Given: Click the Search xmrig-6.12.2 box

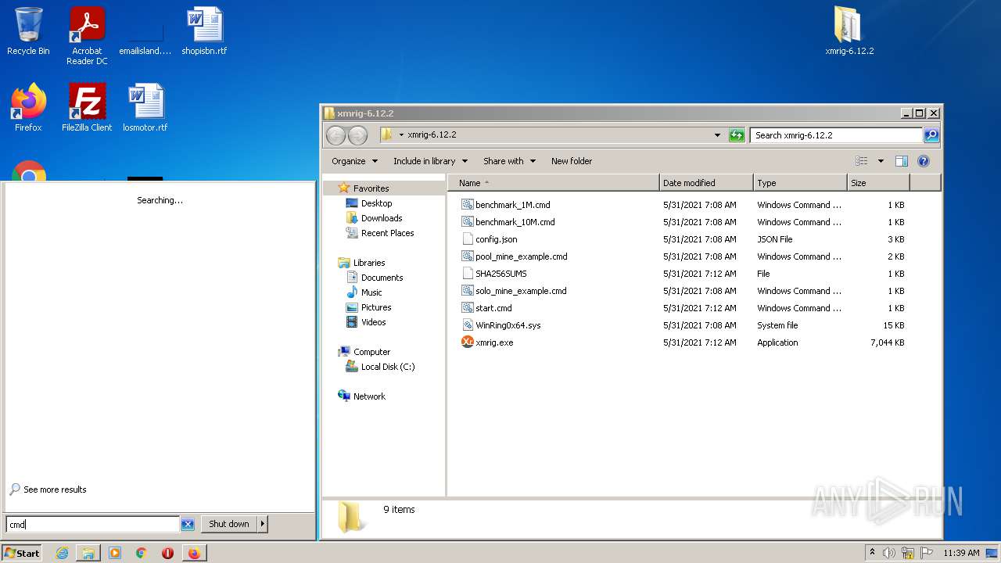Looking at the screenshot, I should click(837, 135).
